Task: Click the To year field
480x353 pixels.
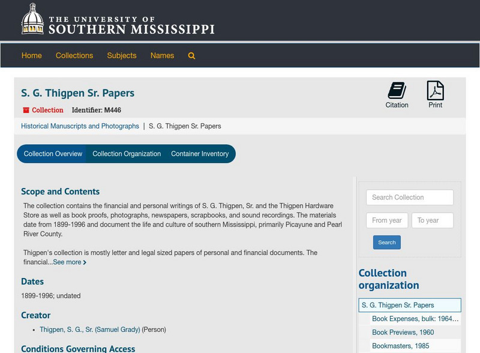Action: point(432,220)
